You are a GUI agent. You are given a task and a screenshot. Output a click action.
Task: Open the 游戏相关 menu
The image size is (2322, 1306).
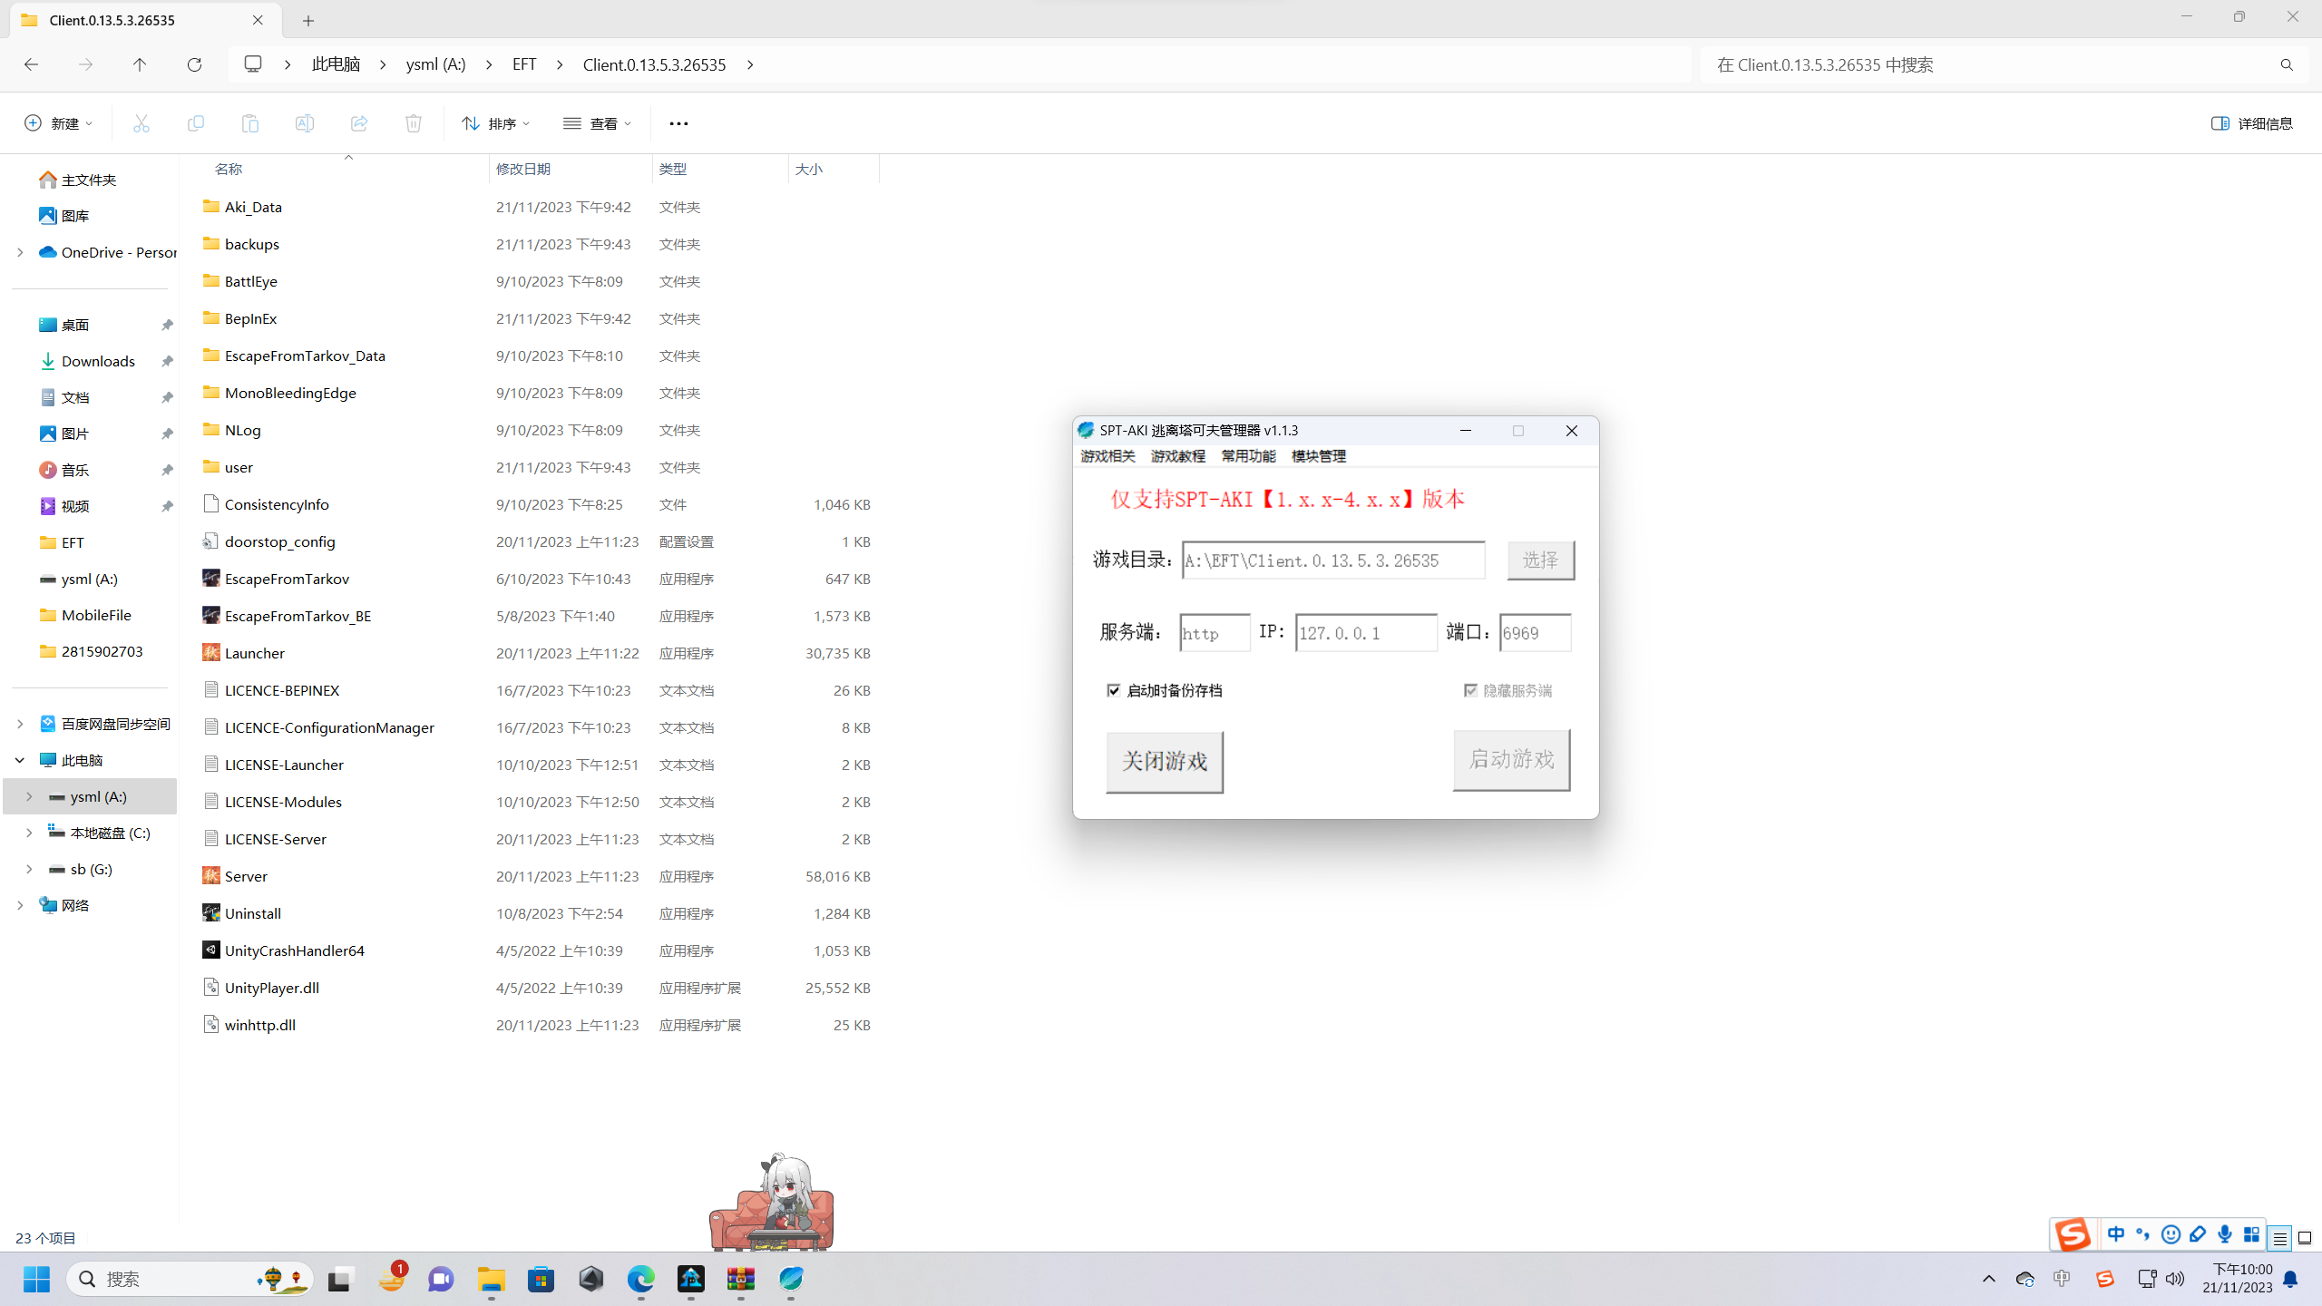click(1107, 456)
